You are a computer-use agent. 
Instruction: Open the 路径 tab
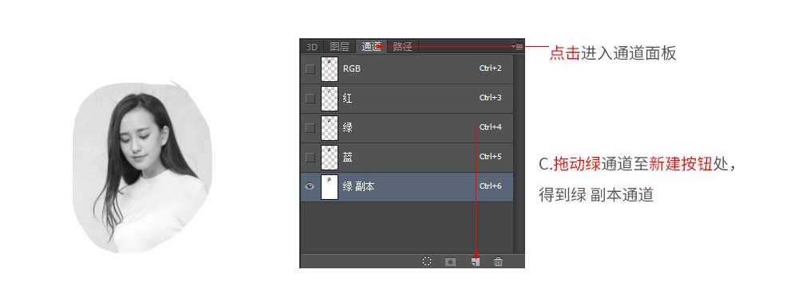click(x=402, y=47)
